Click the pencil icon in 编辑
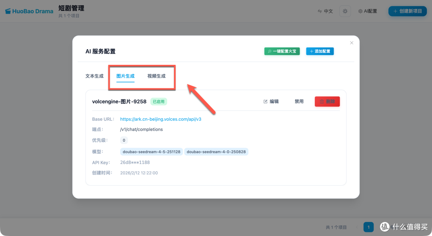 tap(265, 102)
